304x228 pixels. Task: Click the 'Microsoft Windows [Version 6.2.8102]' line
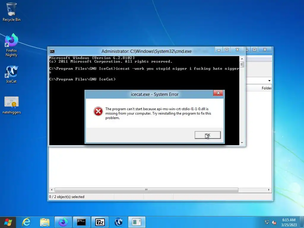coord(92,58)
